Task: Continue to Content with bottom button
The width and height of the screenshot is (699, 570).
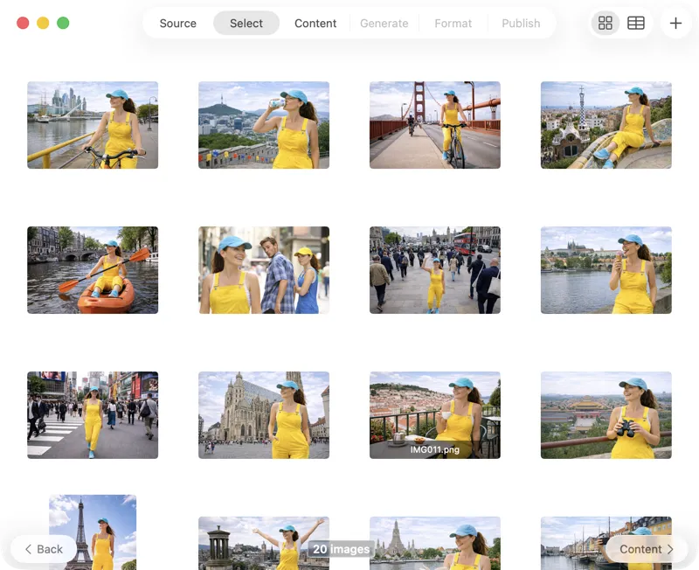Action: (x=647, y=549)
